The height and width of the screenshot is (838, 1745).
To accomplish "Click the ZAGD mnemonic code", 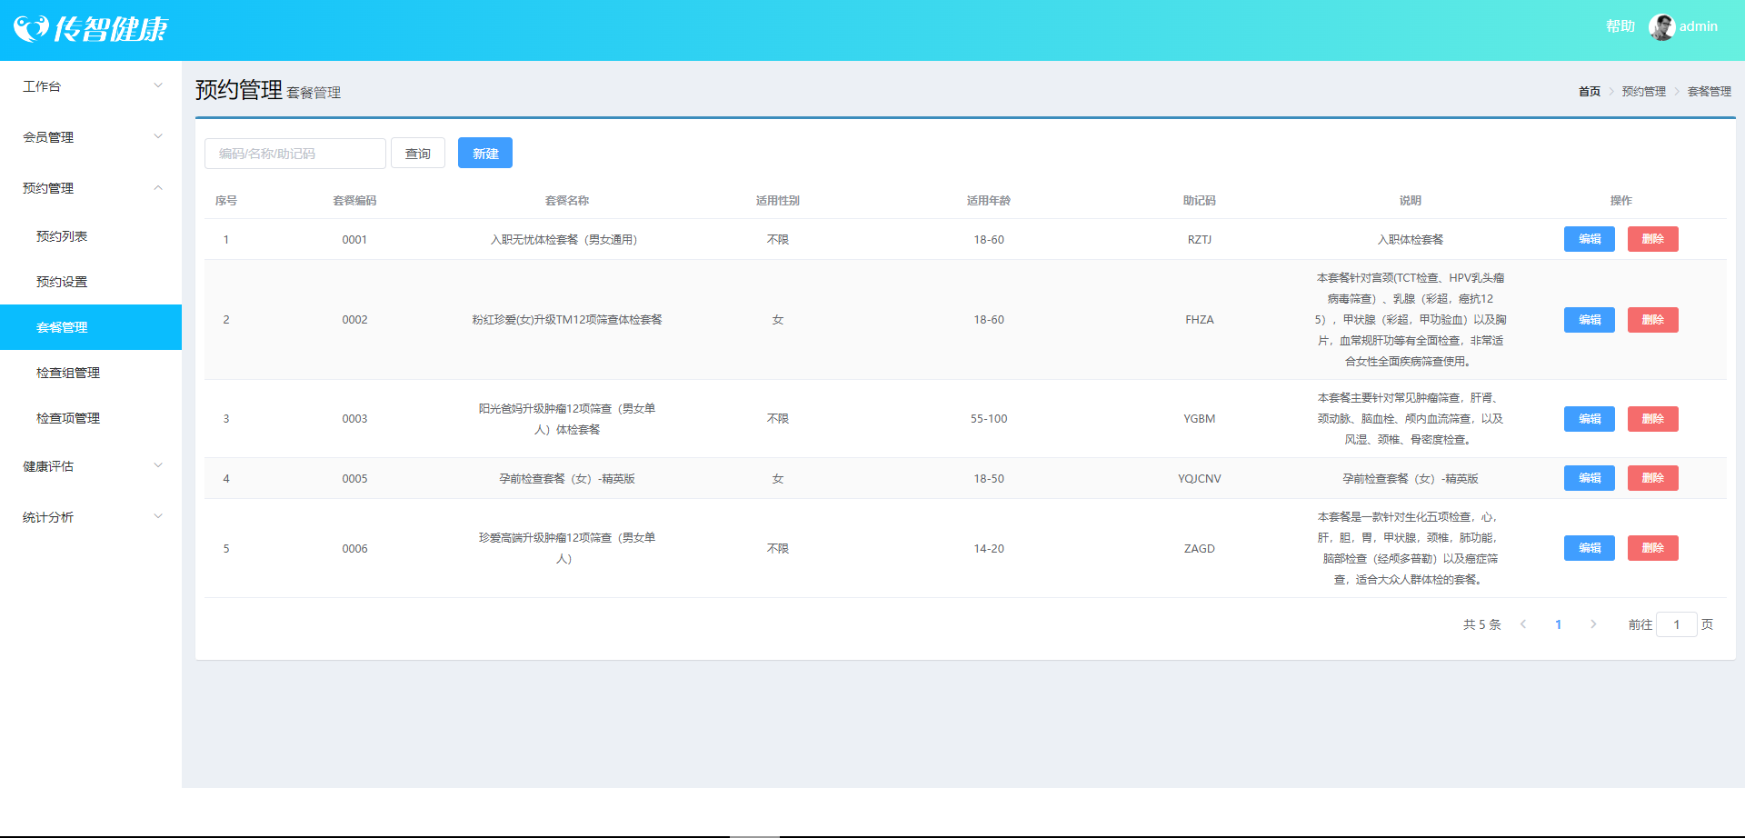I will [1200, 549].
